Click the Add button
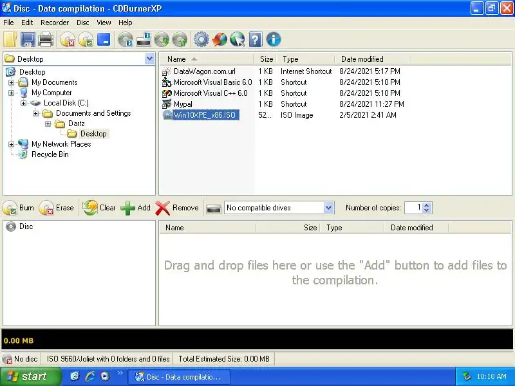This screenshot has width=515, height=386. (x=135, y=208)
